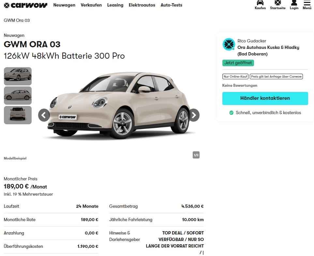Open the Auto-Tests menu item
The height and width of the screenshot is (256, 314).
172,5
